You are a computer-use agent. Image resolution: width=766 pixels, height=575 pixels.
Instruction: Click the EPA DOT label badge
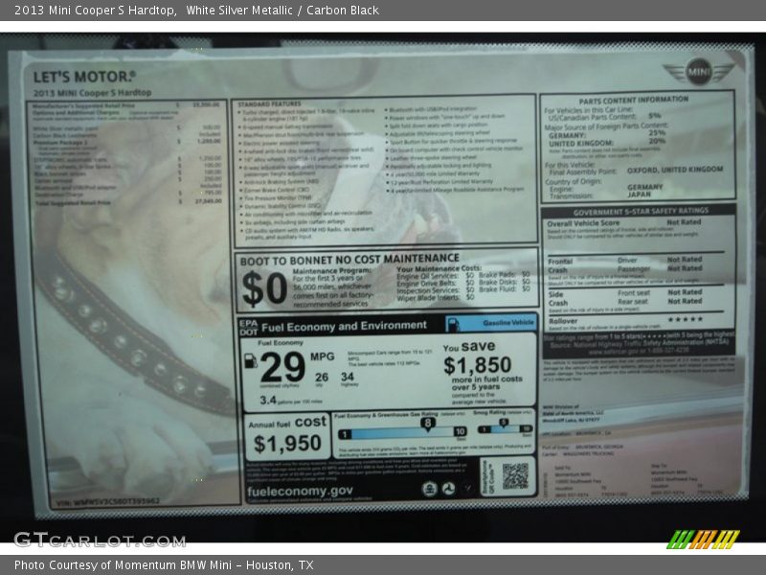coord(248,328)
